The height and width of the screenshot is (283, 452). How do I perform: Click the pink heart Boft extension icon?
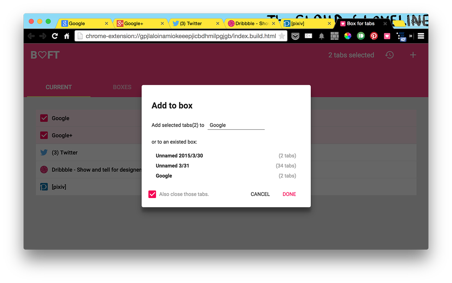click(387, 36)
